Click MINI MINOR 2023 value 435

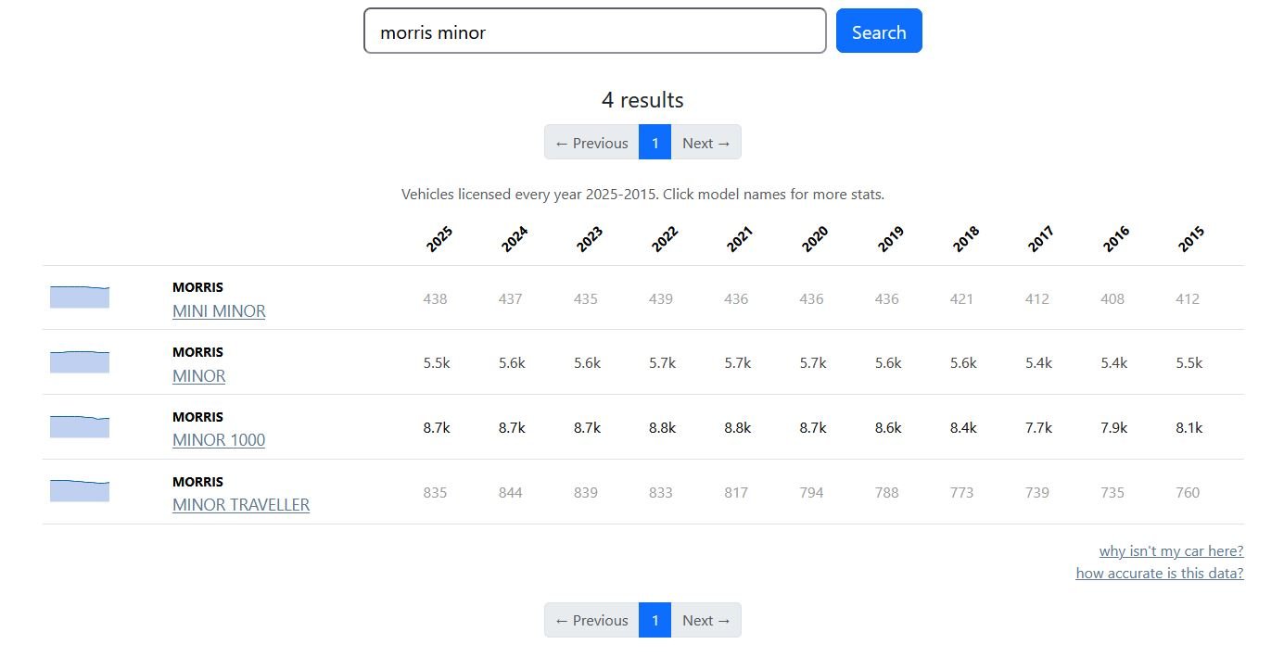(x=585, y=298)
